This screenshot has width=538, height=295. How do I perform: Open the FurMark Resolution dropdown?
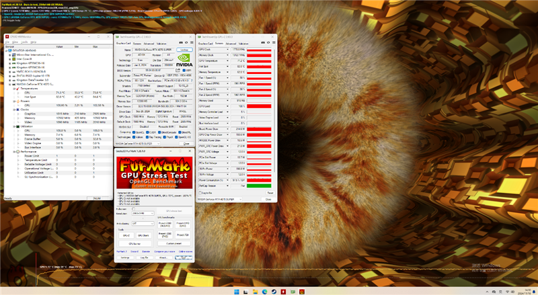coord(143,214)
